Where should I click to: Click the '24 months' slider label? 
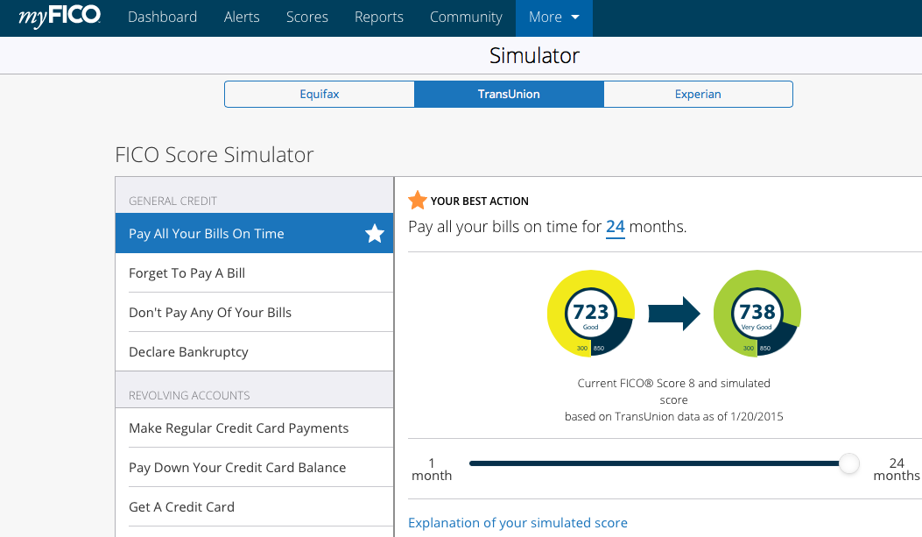click(897, 470)
